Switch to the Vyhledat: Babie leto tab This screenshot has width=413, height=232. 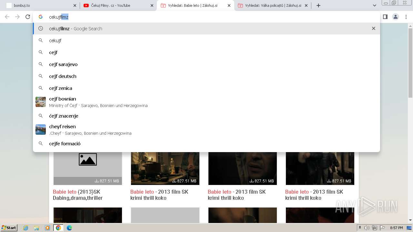195,5
